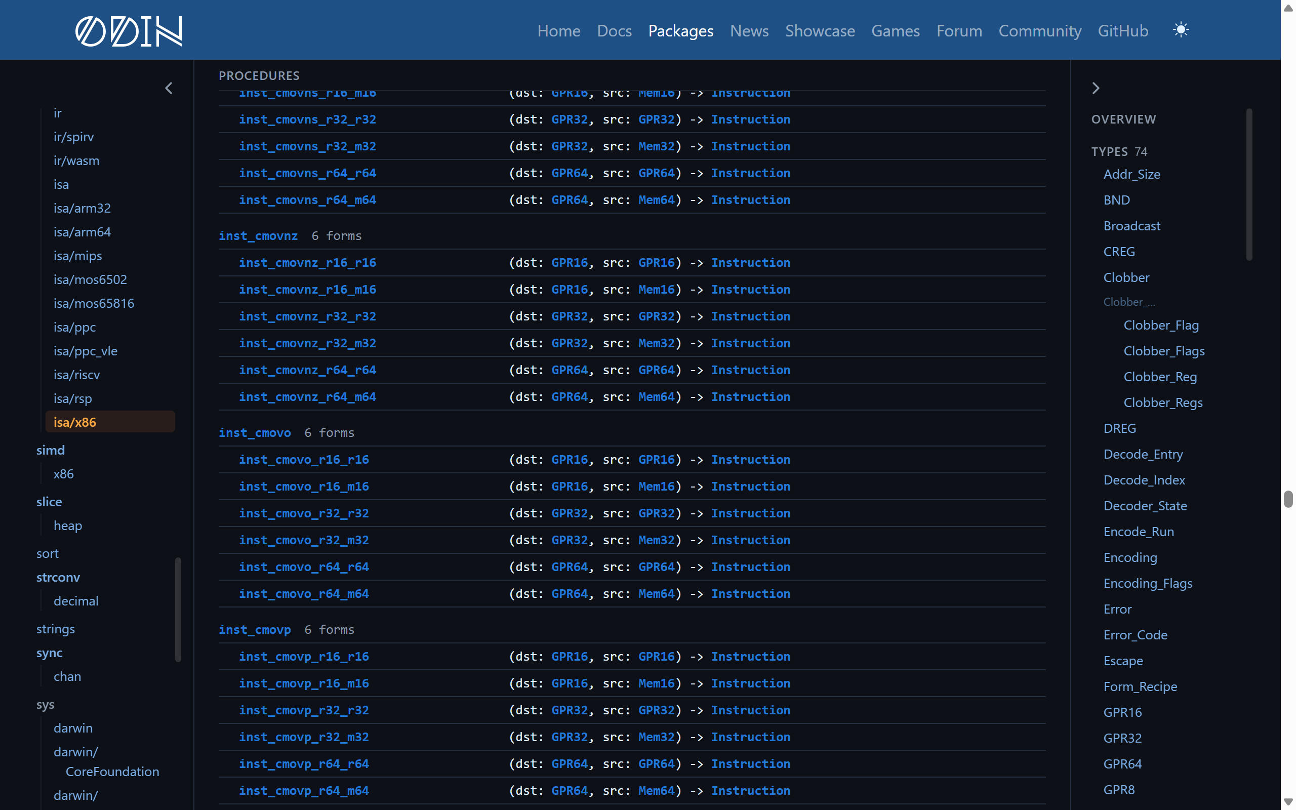Screen dimensions: 1296x810
Task: Click the scroll-down arrow of the page scrollbar
Action: [x=1288, y=802]
